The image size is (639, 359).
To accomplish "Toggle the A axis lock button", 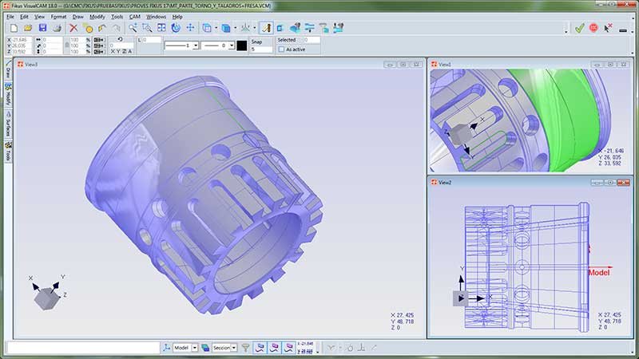I will [129, 51].
